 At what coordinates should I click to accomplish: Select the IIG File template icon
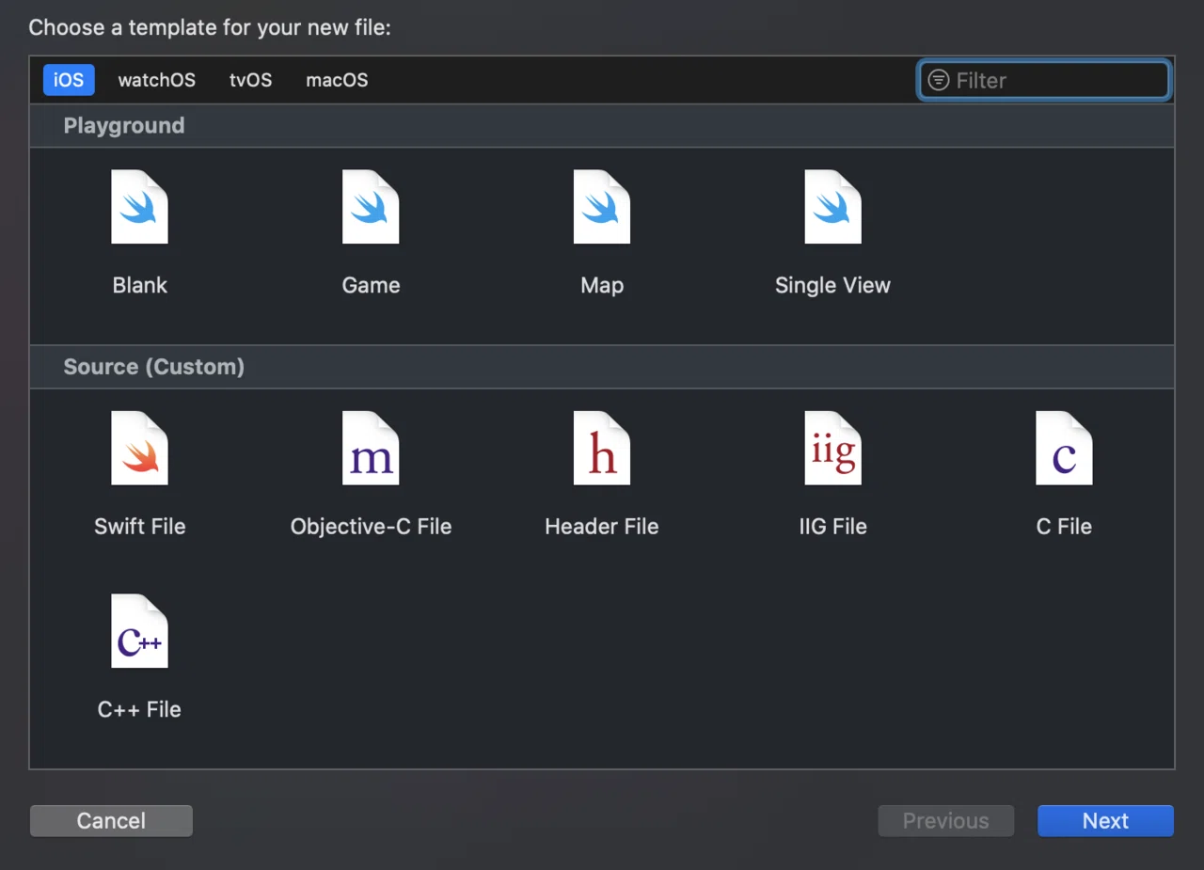pyautogui.click(x=832, y=448)
